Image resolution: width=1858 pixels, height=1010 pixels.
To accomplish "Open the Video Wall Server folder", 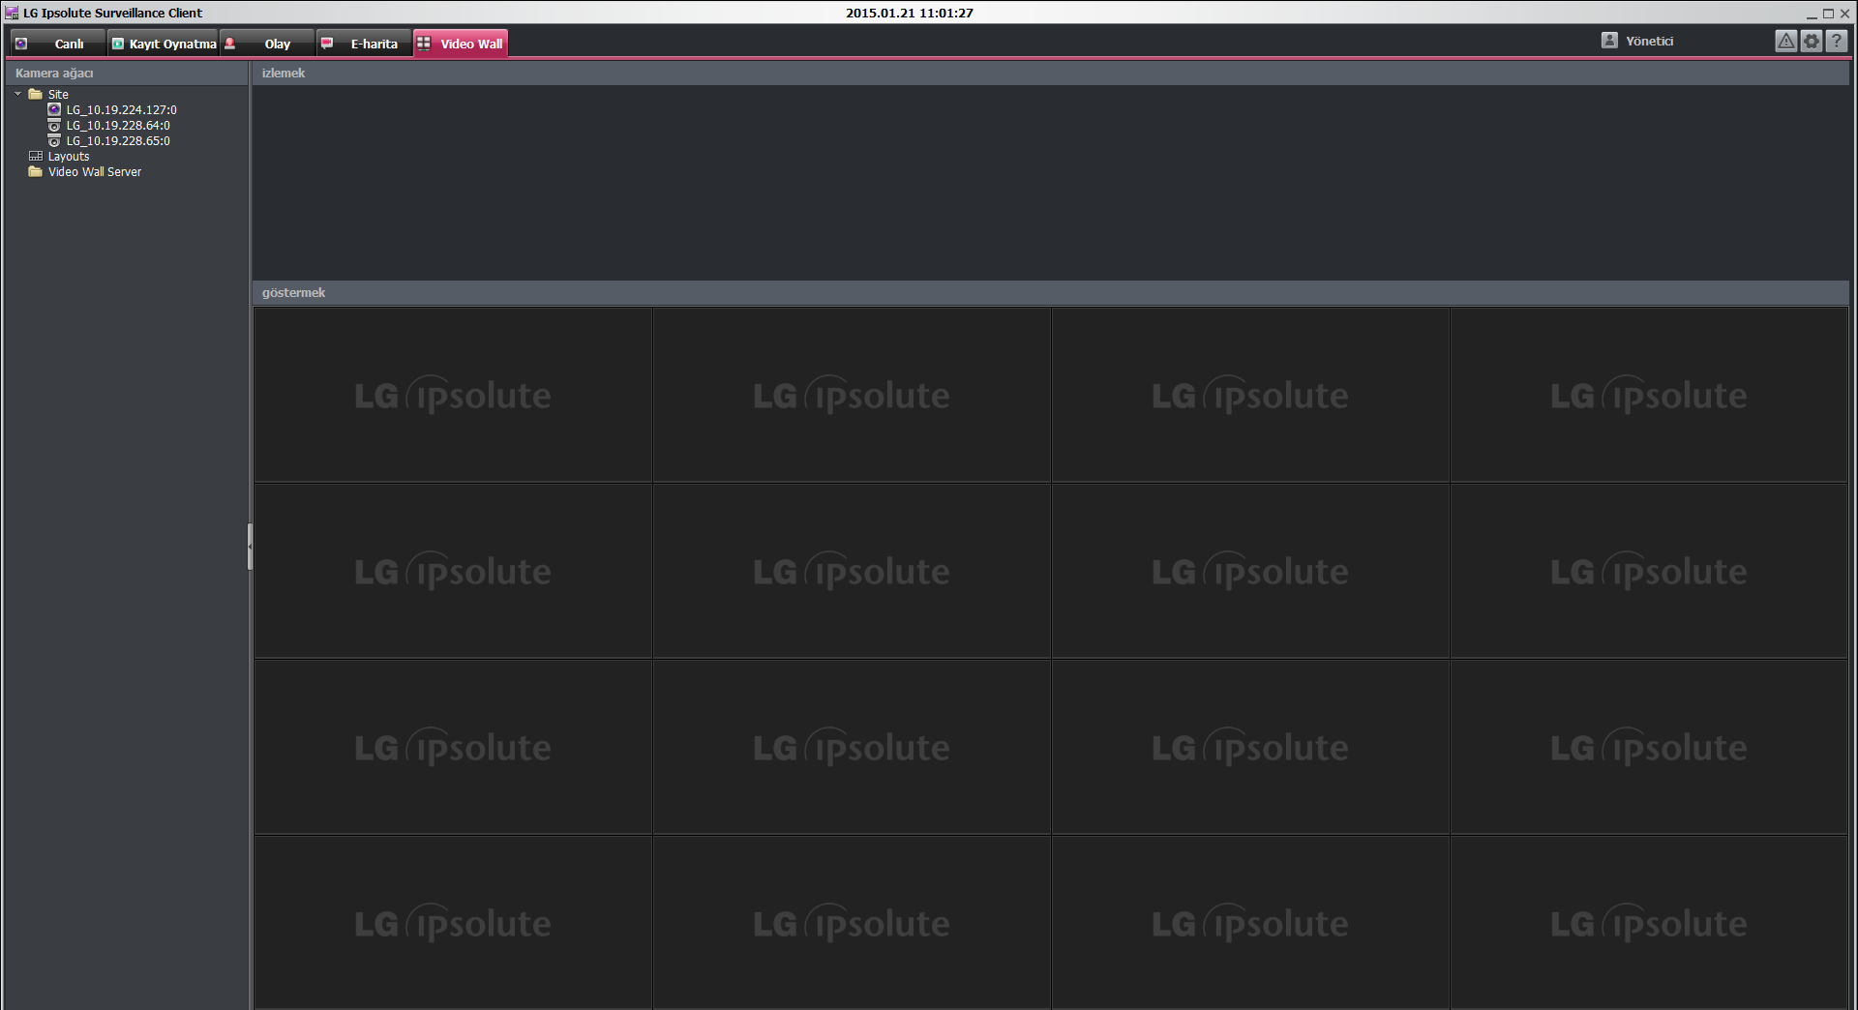I will click(95, 172).
